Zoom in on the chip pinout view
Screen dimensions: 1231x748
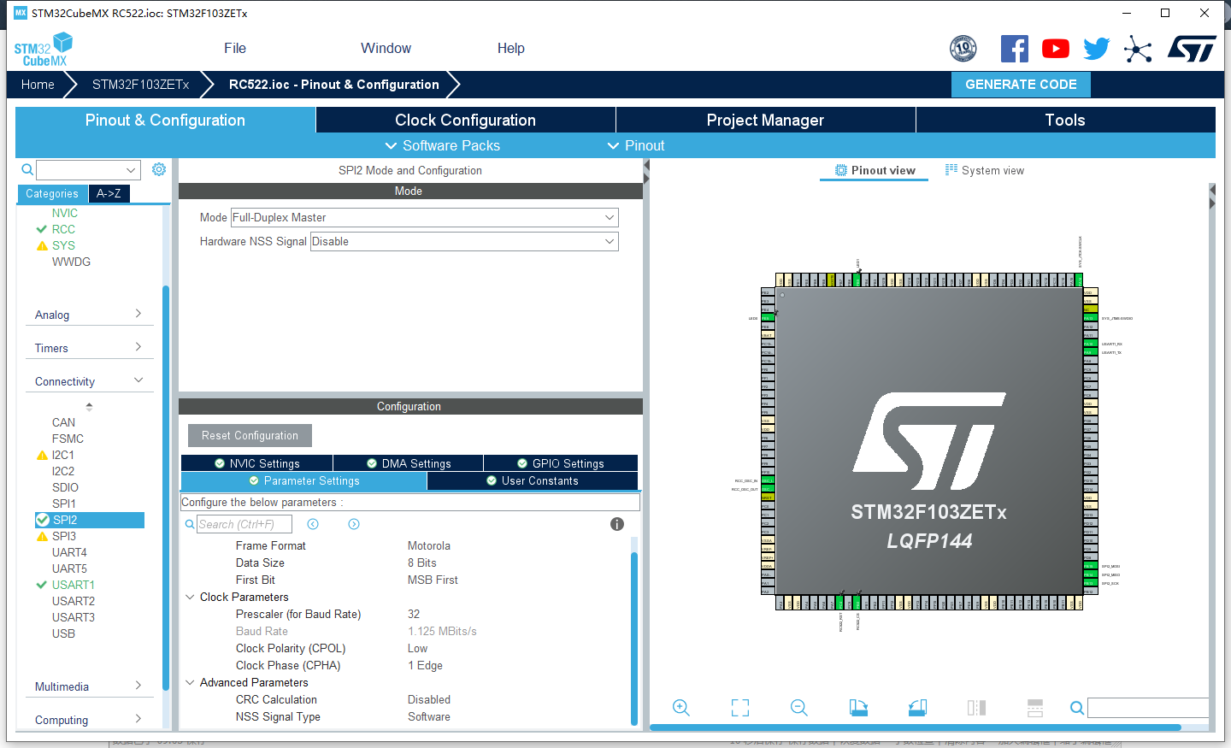tap(680, 708)
